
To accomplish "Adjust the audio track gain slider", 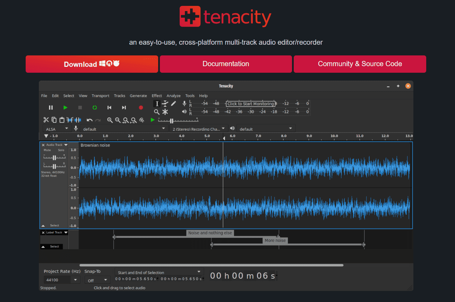I will (54, 158).
